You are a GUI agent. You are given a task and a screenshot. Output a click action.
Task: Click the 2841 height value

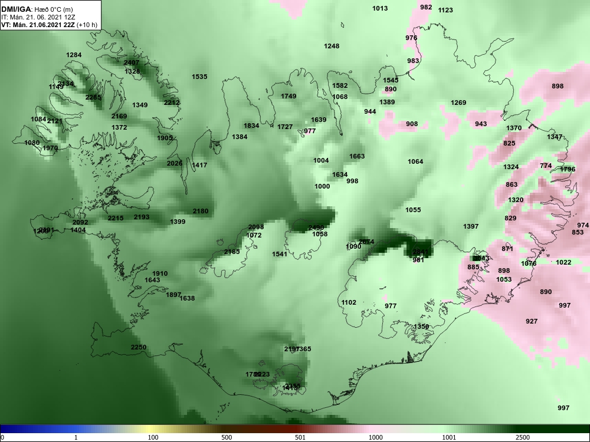click(x=420, y=252)
